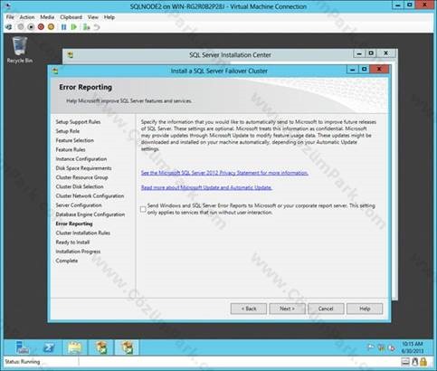Shut down the VM using the red icon
Viewport: 437px width, 371px height.
tap(41, 27)
